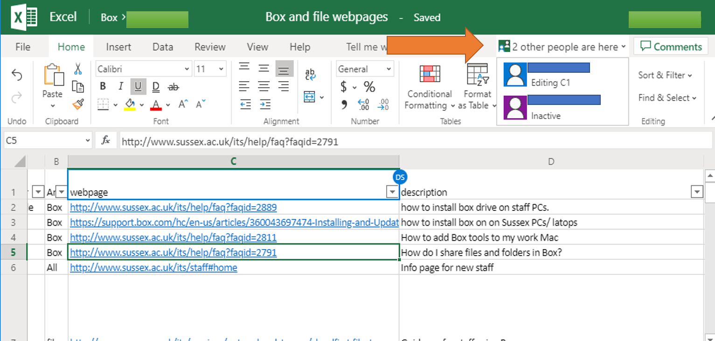
Task: Expand font color dropdown arrow
Action: click(168, 105)
